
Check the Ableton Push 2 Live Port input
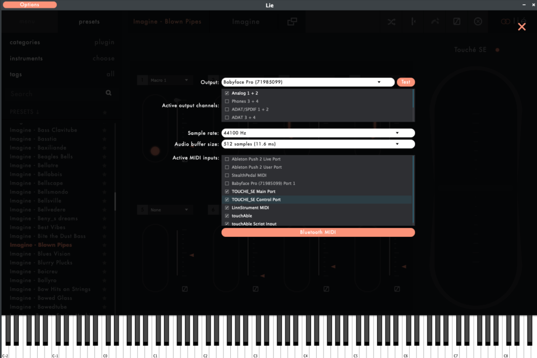[227, 159]
